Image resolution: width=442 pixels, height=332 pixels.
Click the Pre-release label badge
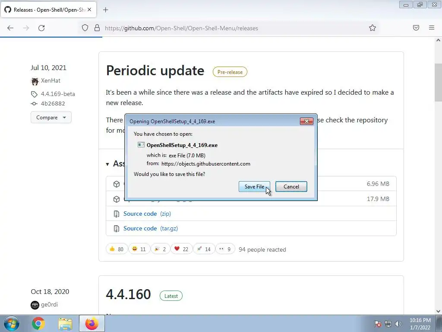230,72
